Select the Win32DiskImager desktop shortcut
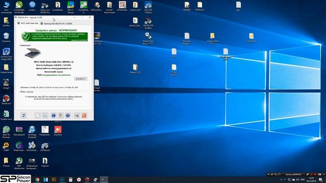Viewport: 326px width, 183px height. pos(32,146)
